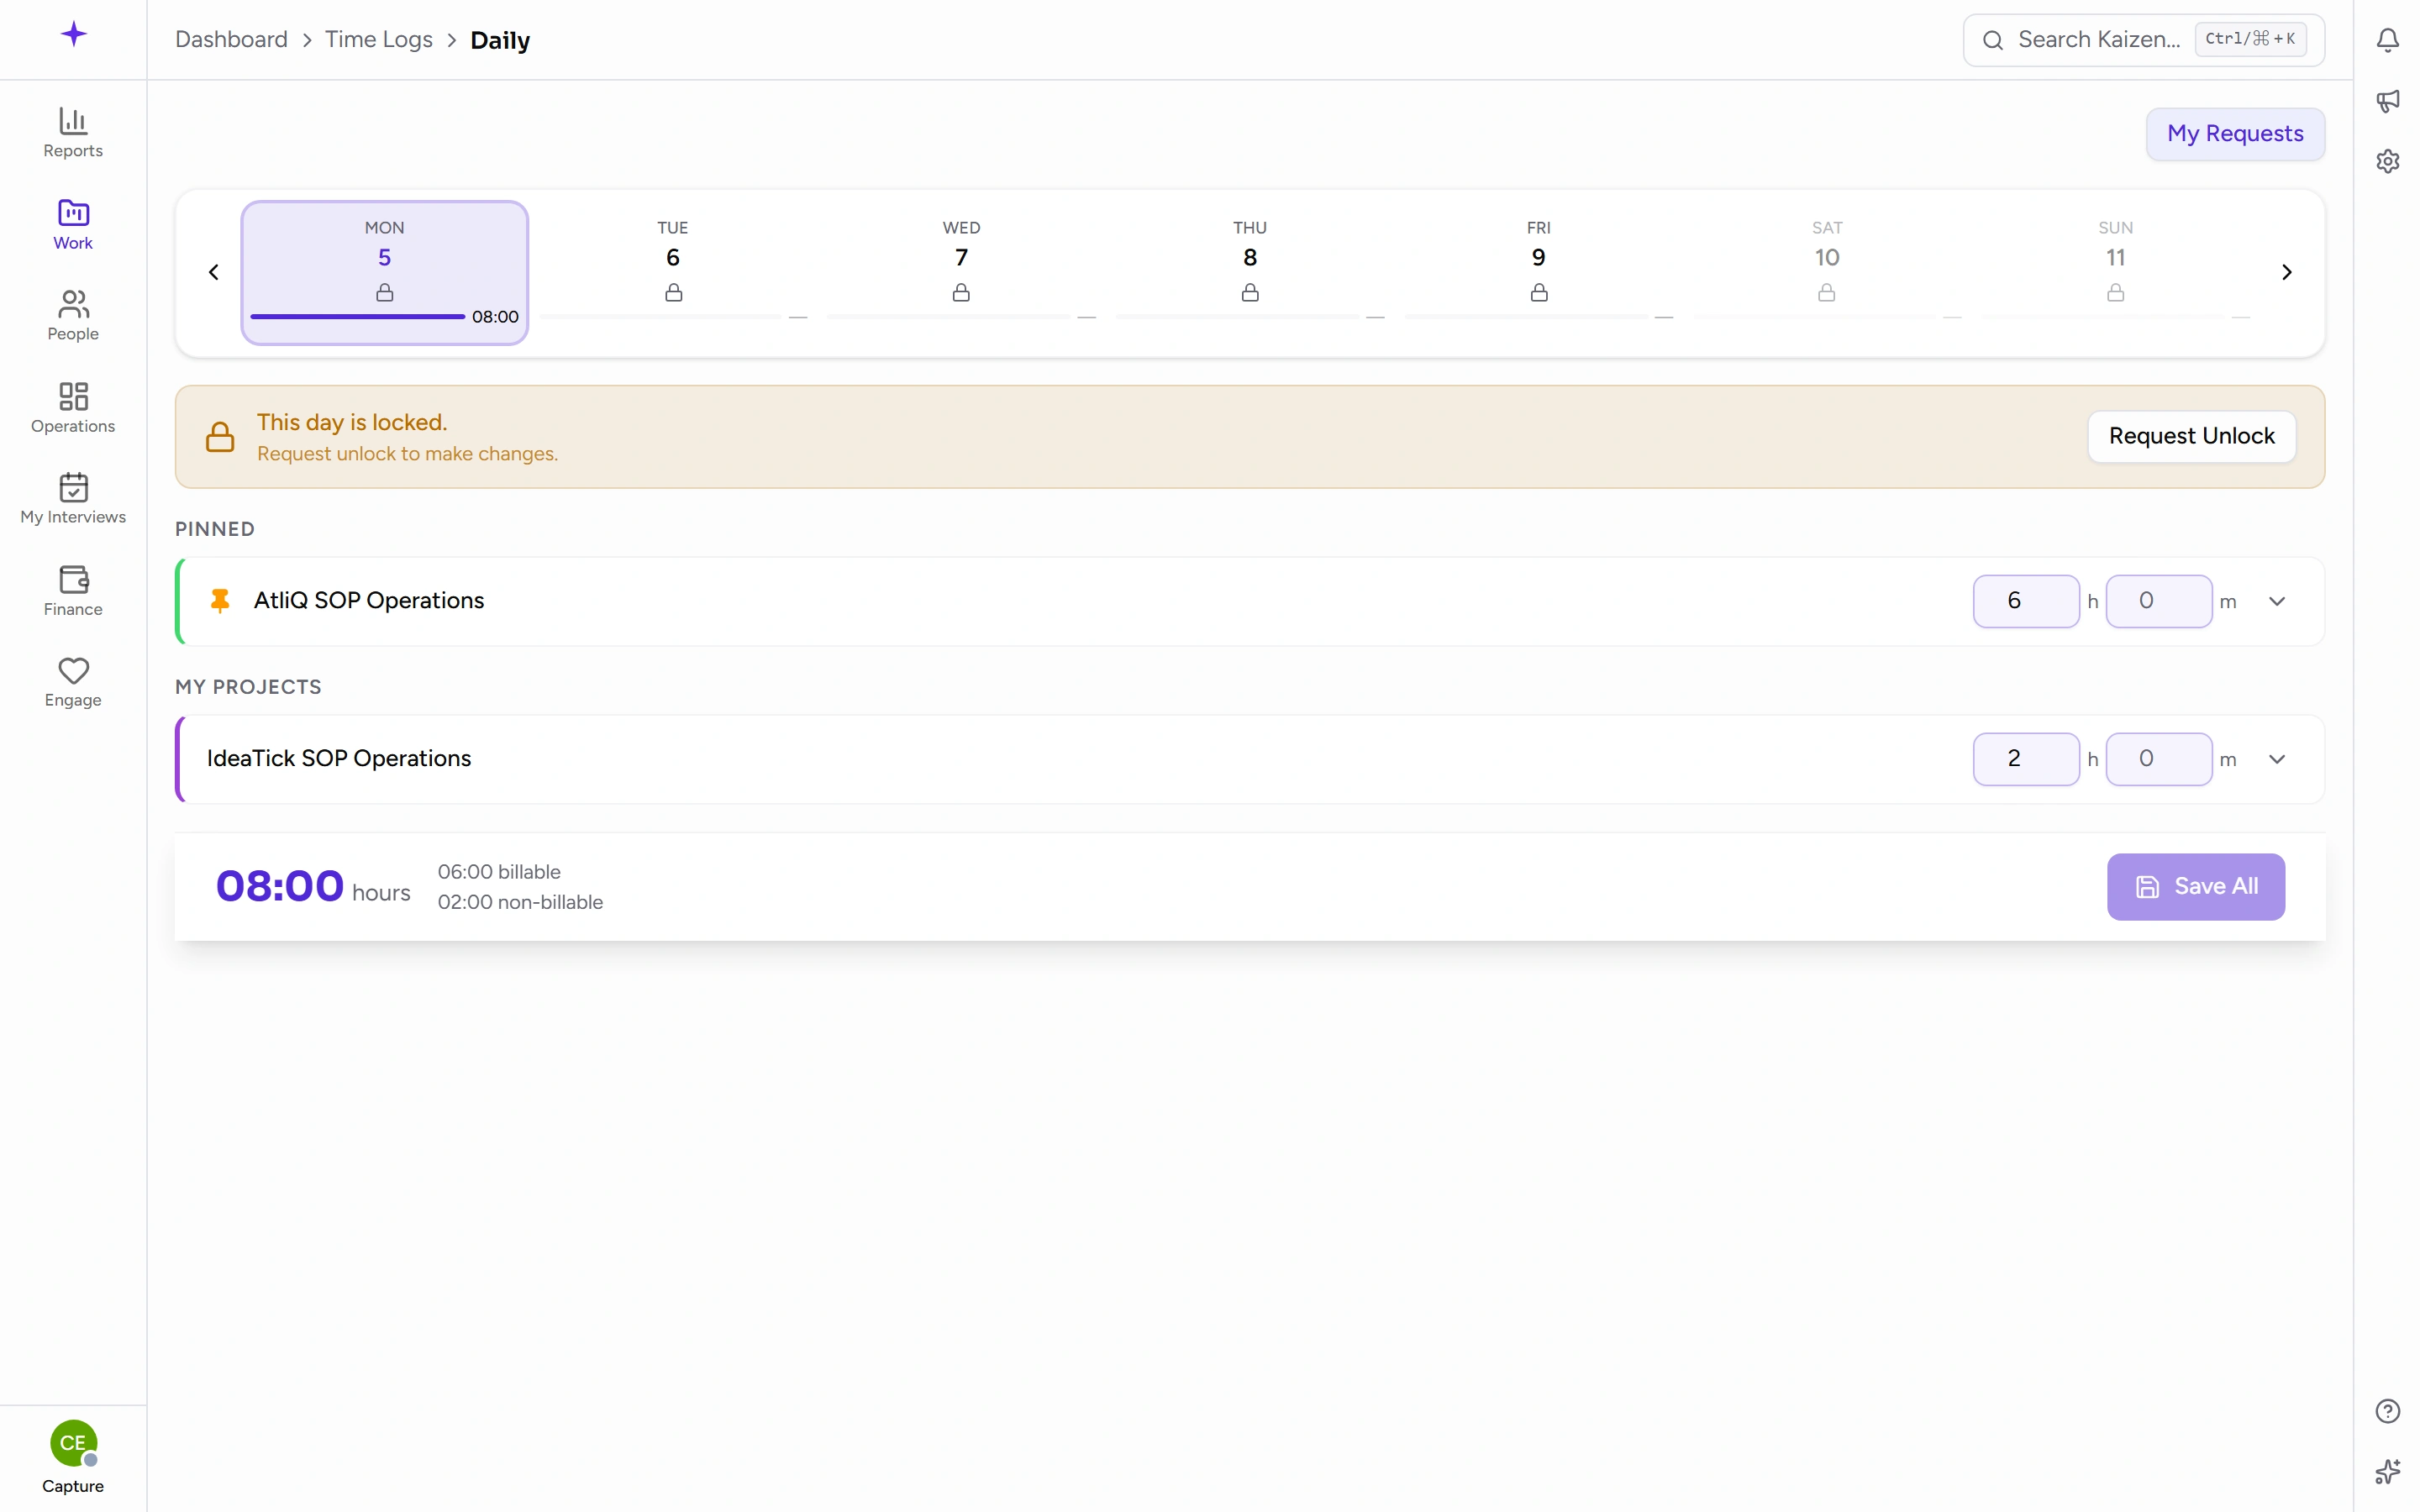Open the People sidebar section
Image resolution: width=2420 pixels, height=1512 pixels.
pos(73,316)
